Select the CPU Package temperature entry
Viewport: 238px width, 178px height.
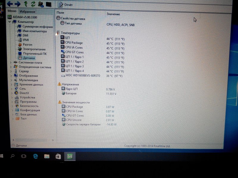(74, 43)
